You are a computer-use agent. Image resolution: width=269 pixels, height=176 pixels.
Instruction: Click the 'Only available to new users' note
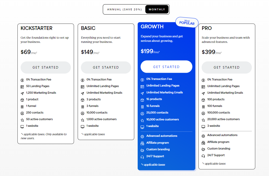pos(44,136)
